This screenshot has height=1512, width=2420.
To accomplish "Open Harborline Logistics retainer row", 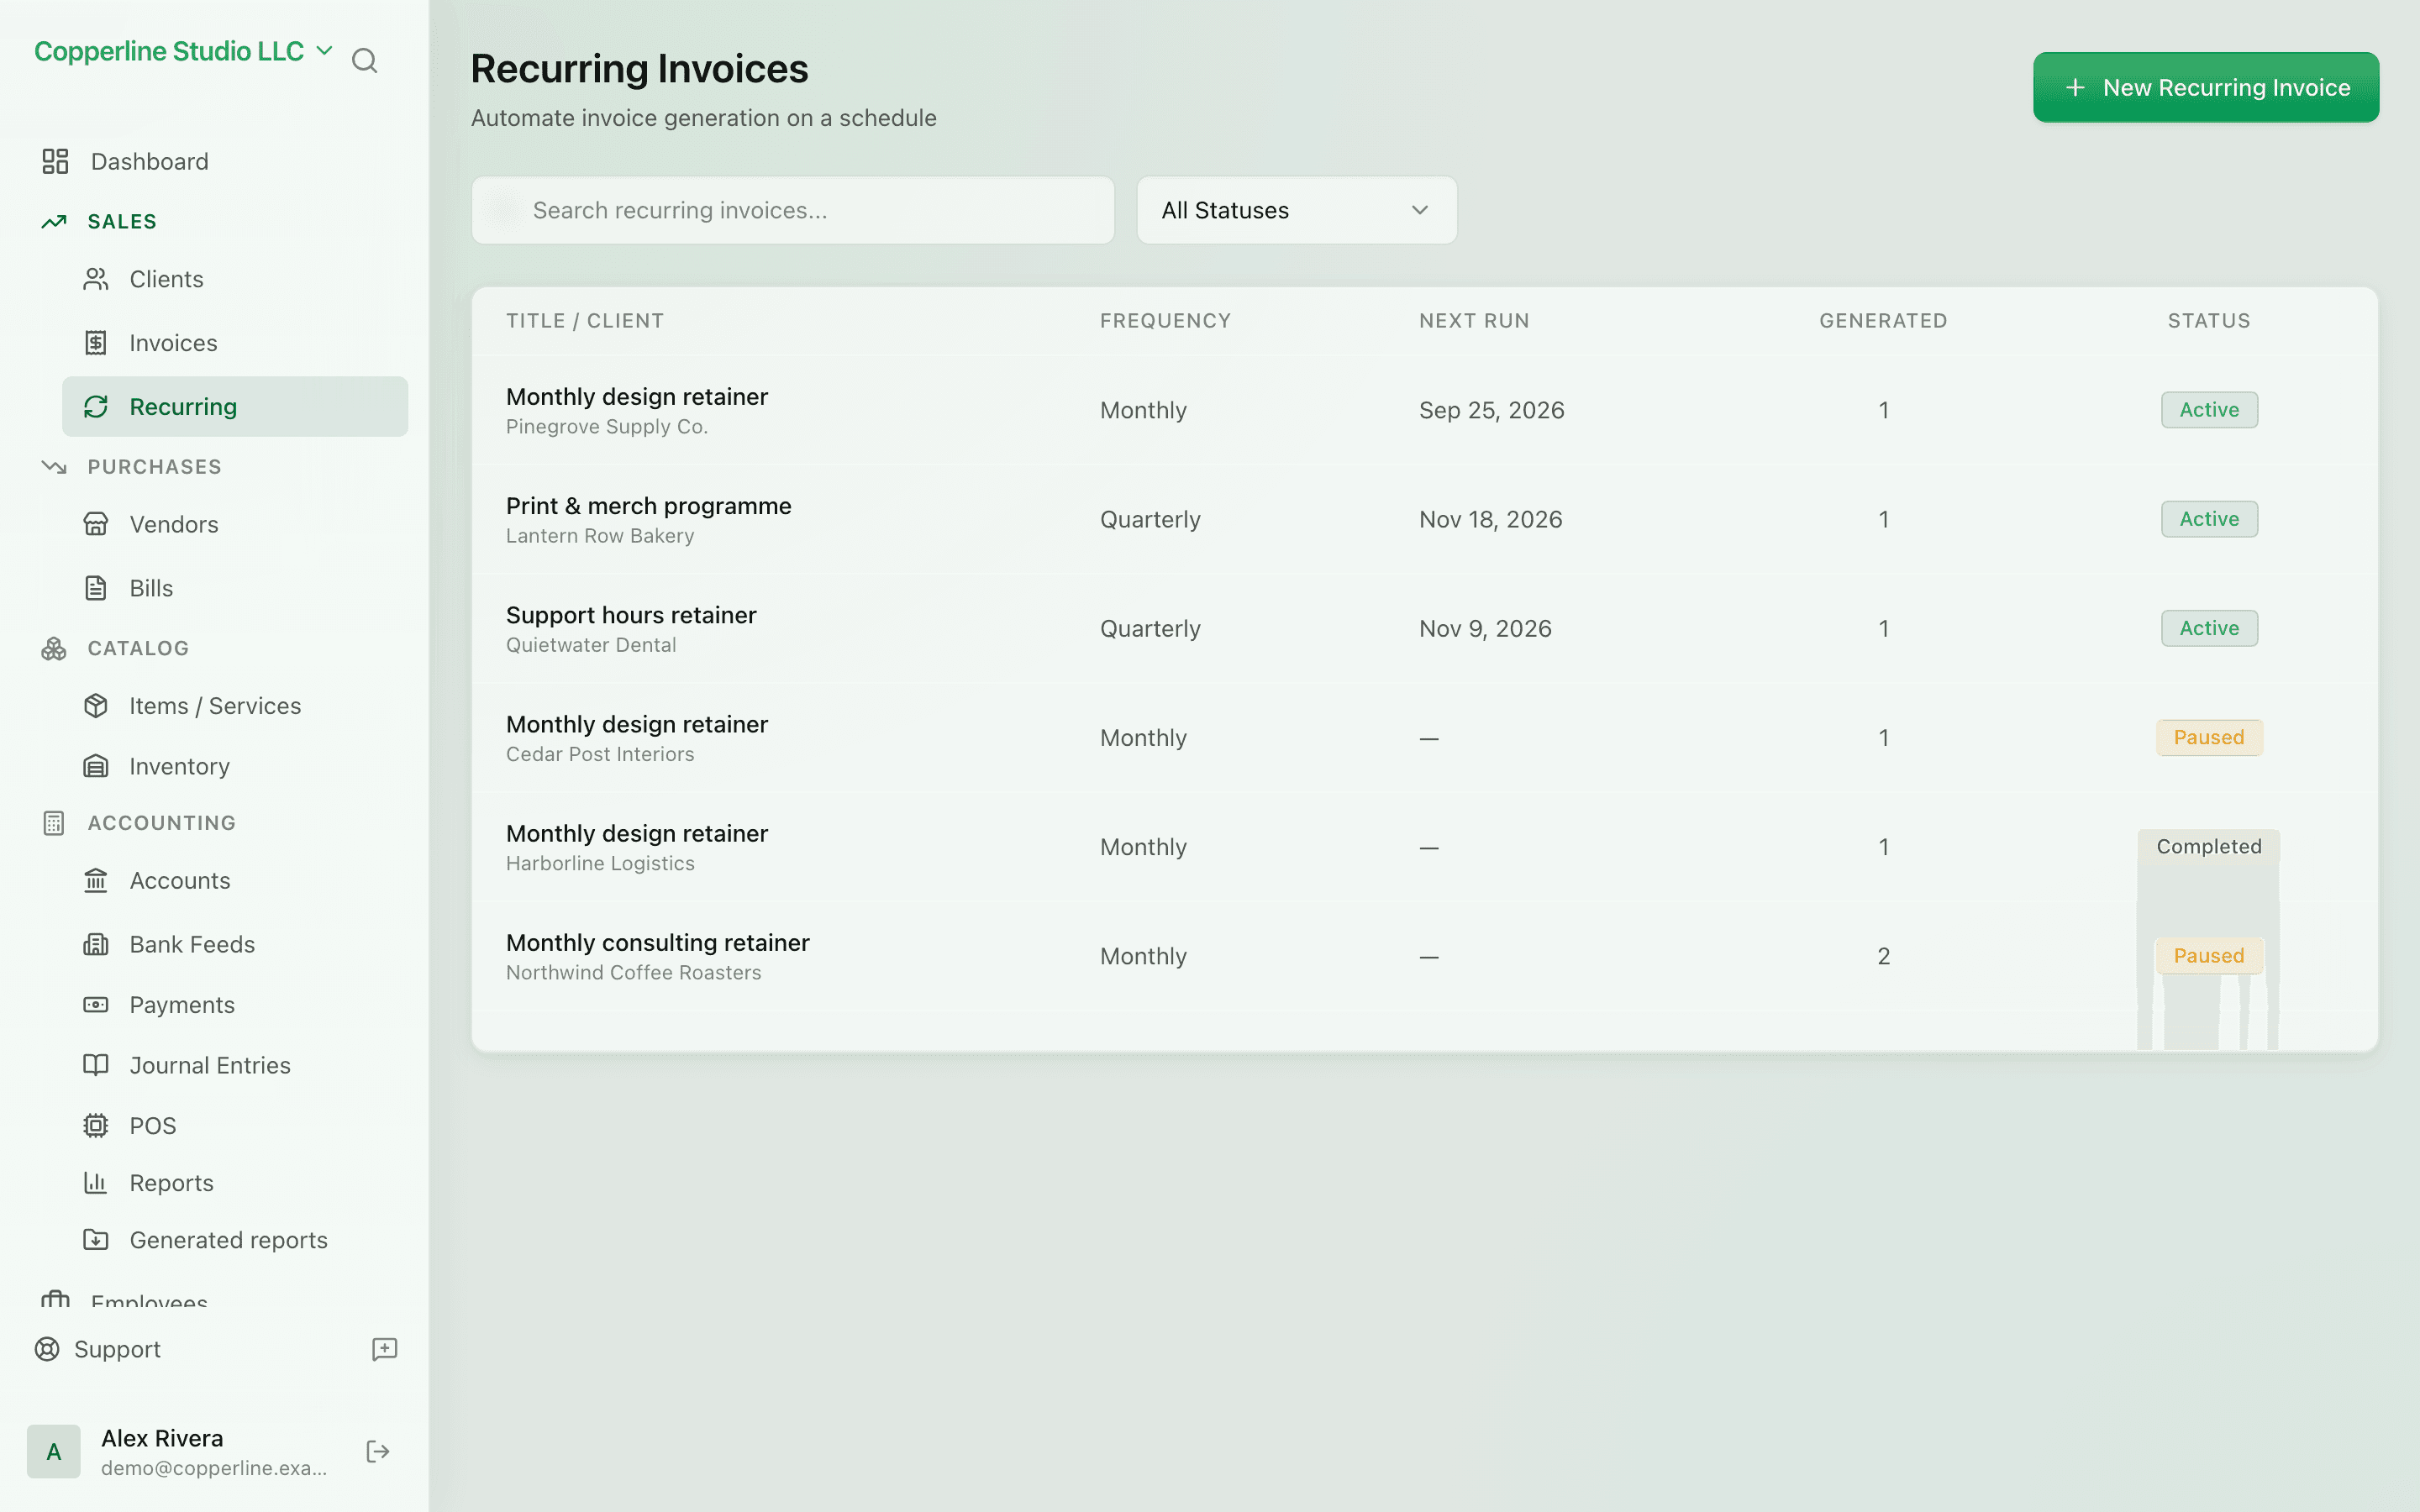I will point(1424,847).
